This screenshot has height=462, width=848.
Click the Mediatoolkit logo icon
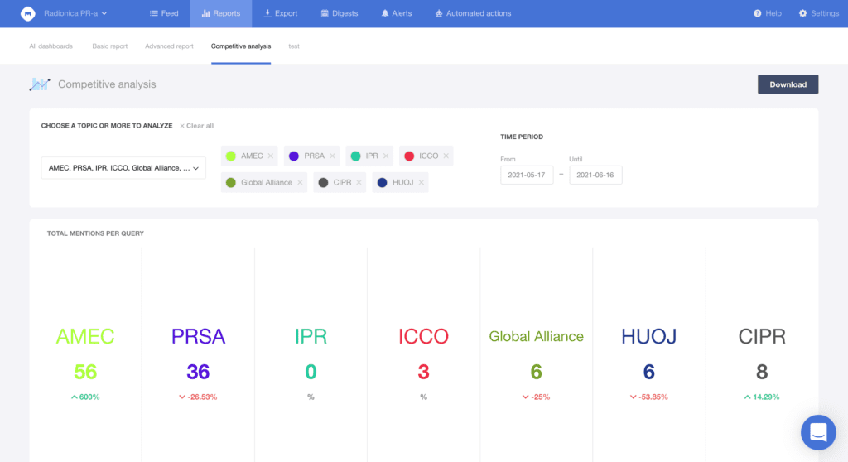(28, 13)
